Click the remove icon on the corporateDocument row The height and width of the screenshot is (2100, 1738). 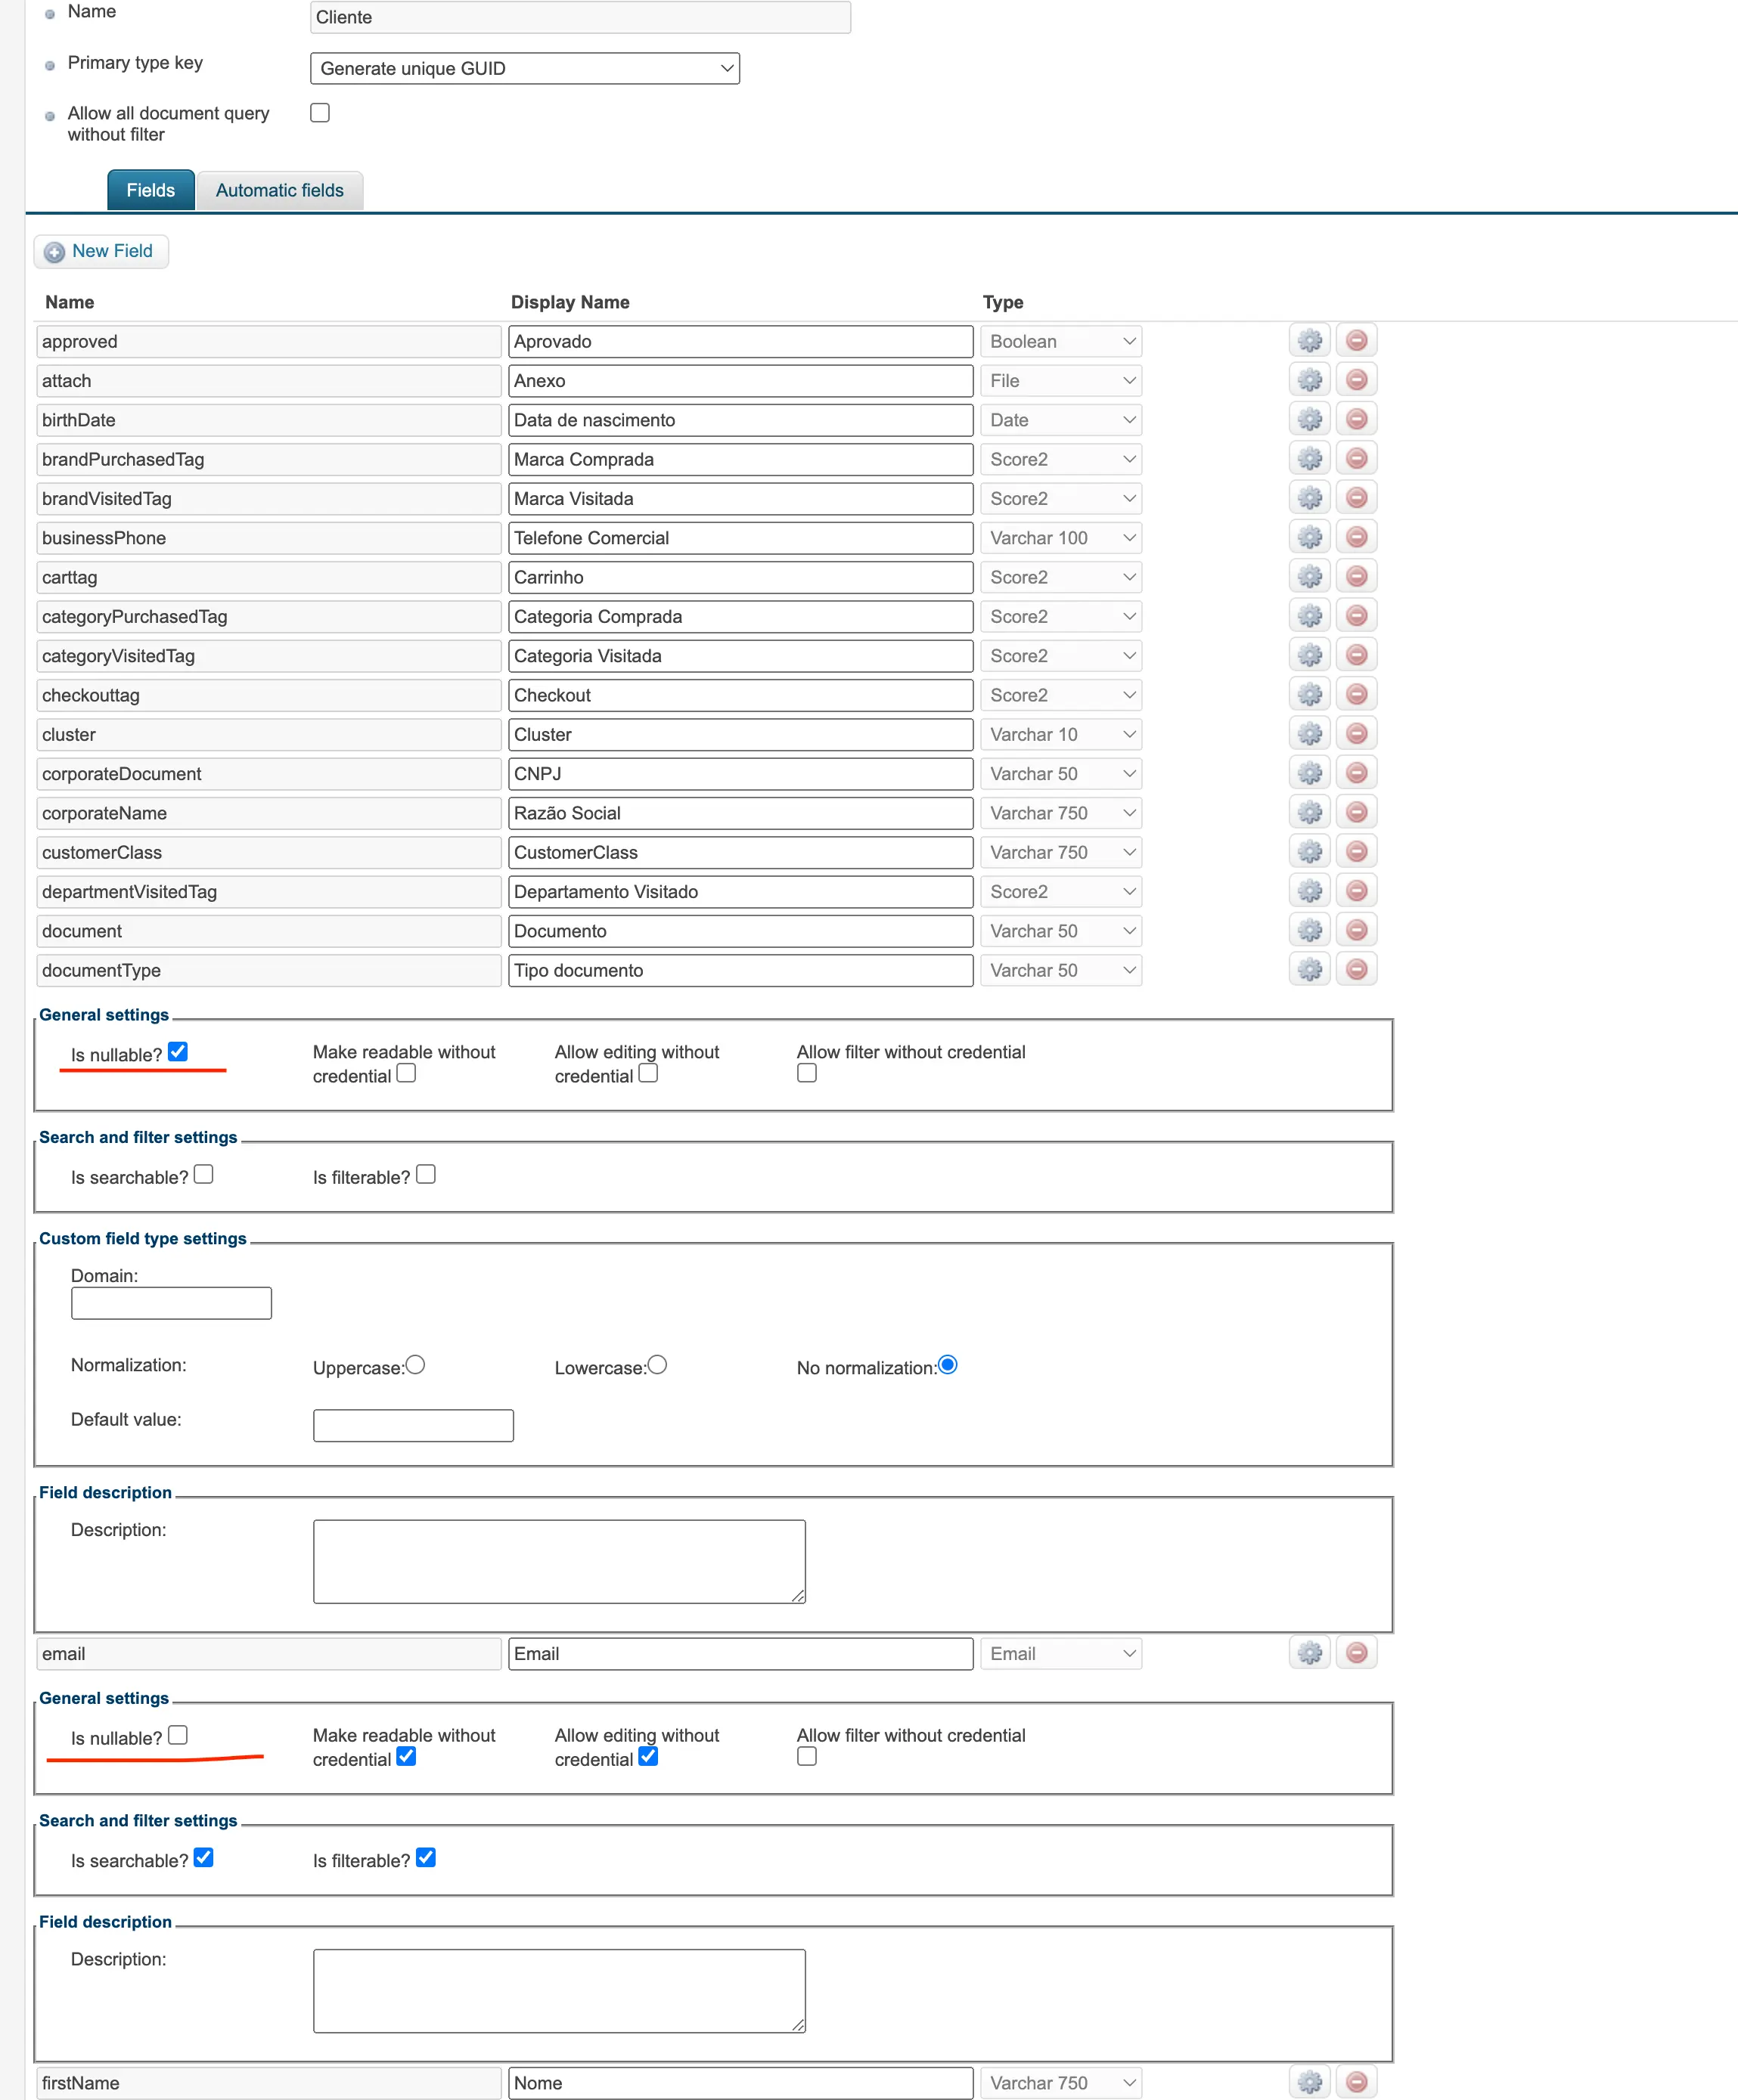(1357, 772)
